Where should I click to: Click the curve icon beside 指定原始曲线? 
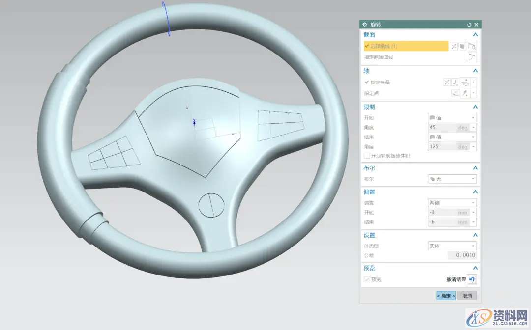coord(472,57)
